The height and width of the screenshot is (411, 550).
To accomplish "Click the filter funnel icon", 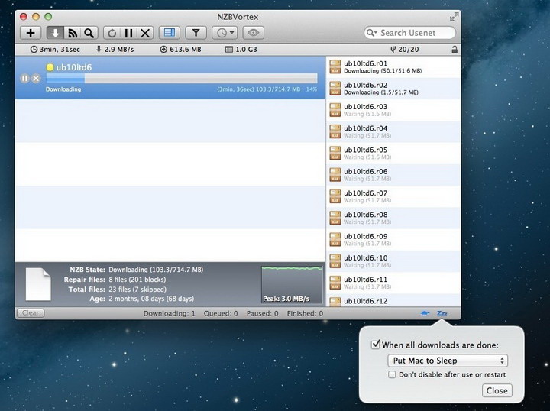I will (196, 33).
